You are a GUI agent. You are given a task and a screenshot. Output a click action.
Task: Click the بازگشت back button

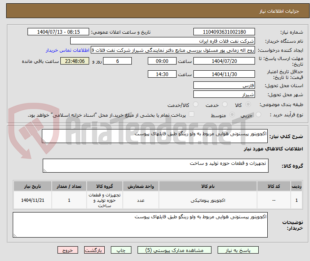tap(94, 250)
